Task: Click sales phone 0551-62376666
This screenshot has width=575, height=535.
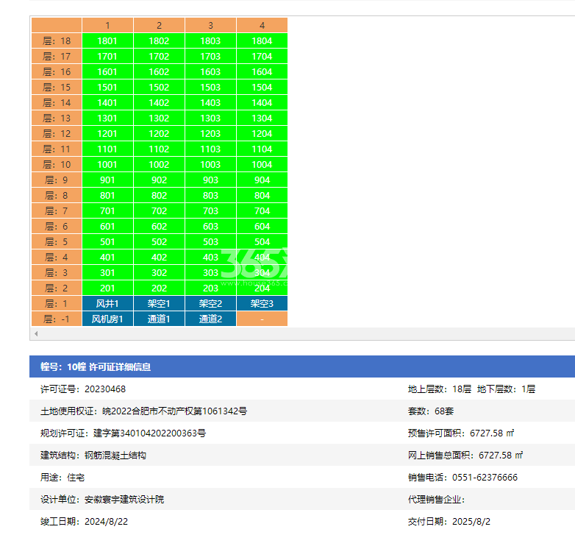Action: (485, 477)
